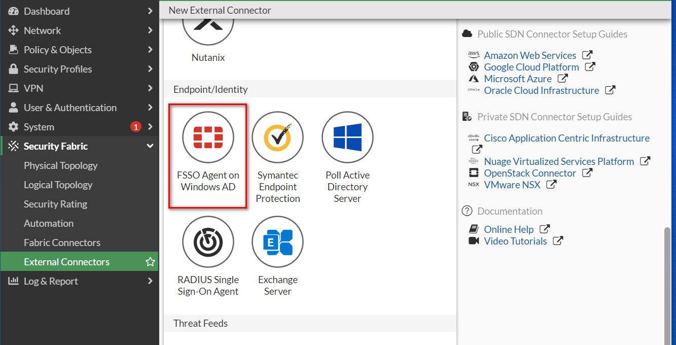Select the Poll Active Directory Server icon

point(347,137)
